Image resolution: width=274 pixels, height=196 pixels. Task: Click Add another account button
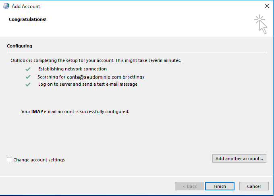pos(239,159)
